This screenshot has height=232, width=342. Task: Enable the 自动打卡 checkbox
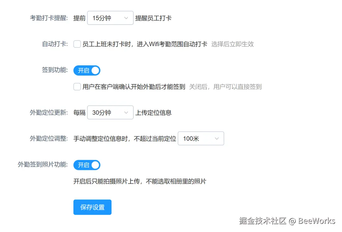pos(77,44)
